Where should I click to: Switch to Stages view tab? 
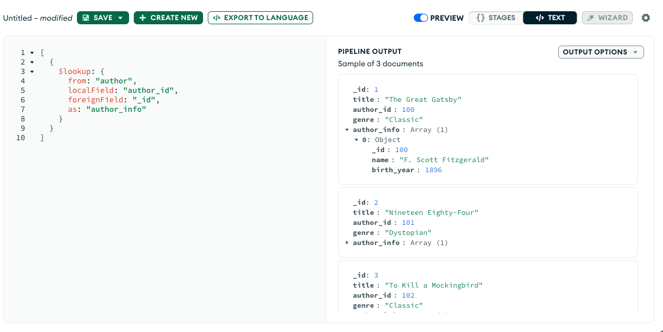(496, 18)
